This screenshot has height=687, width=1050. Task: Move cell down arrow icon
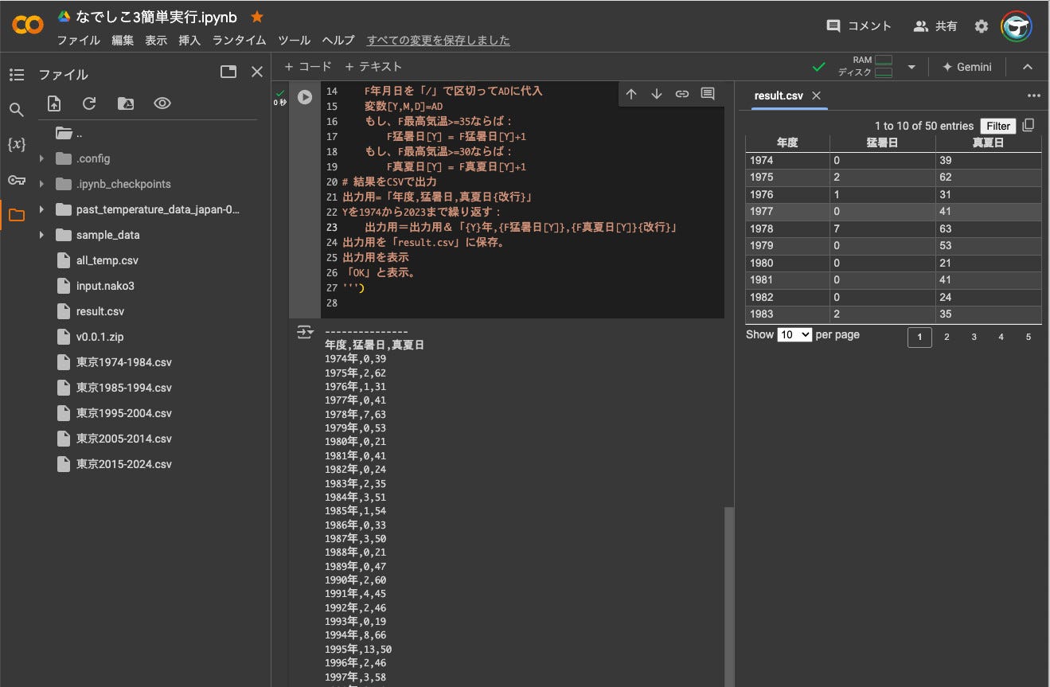click(x=657, y=94)
